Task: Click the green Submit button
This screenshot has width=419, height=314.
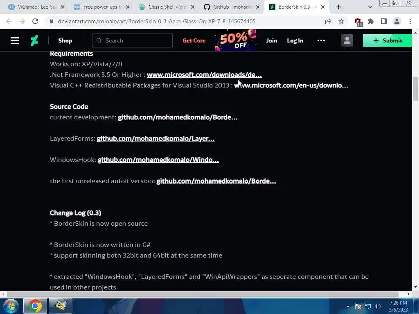Action: [x=387, y=40]
